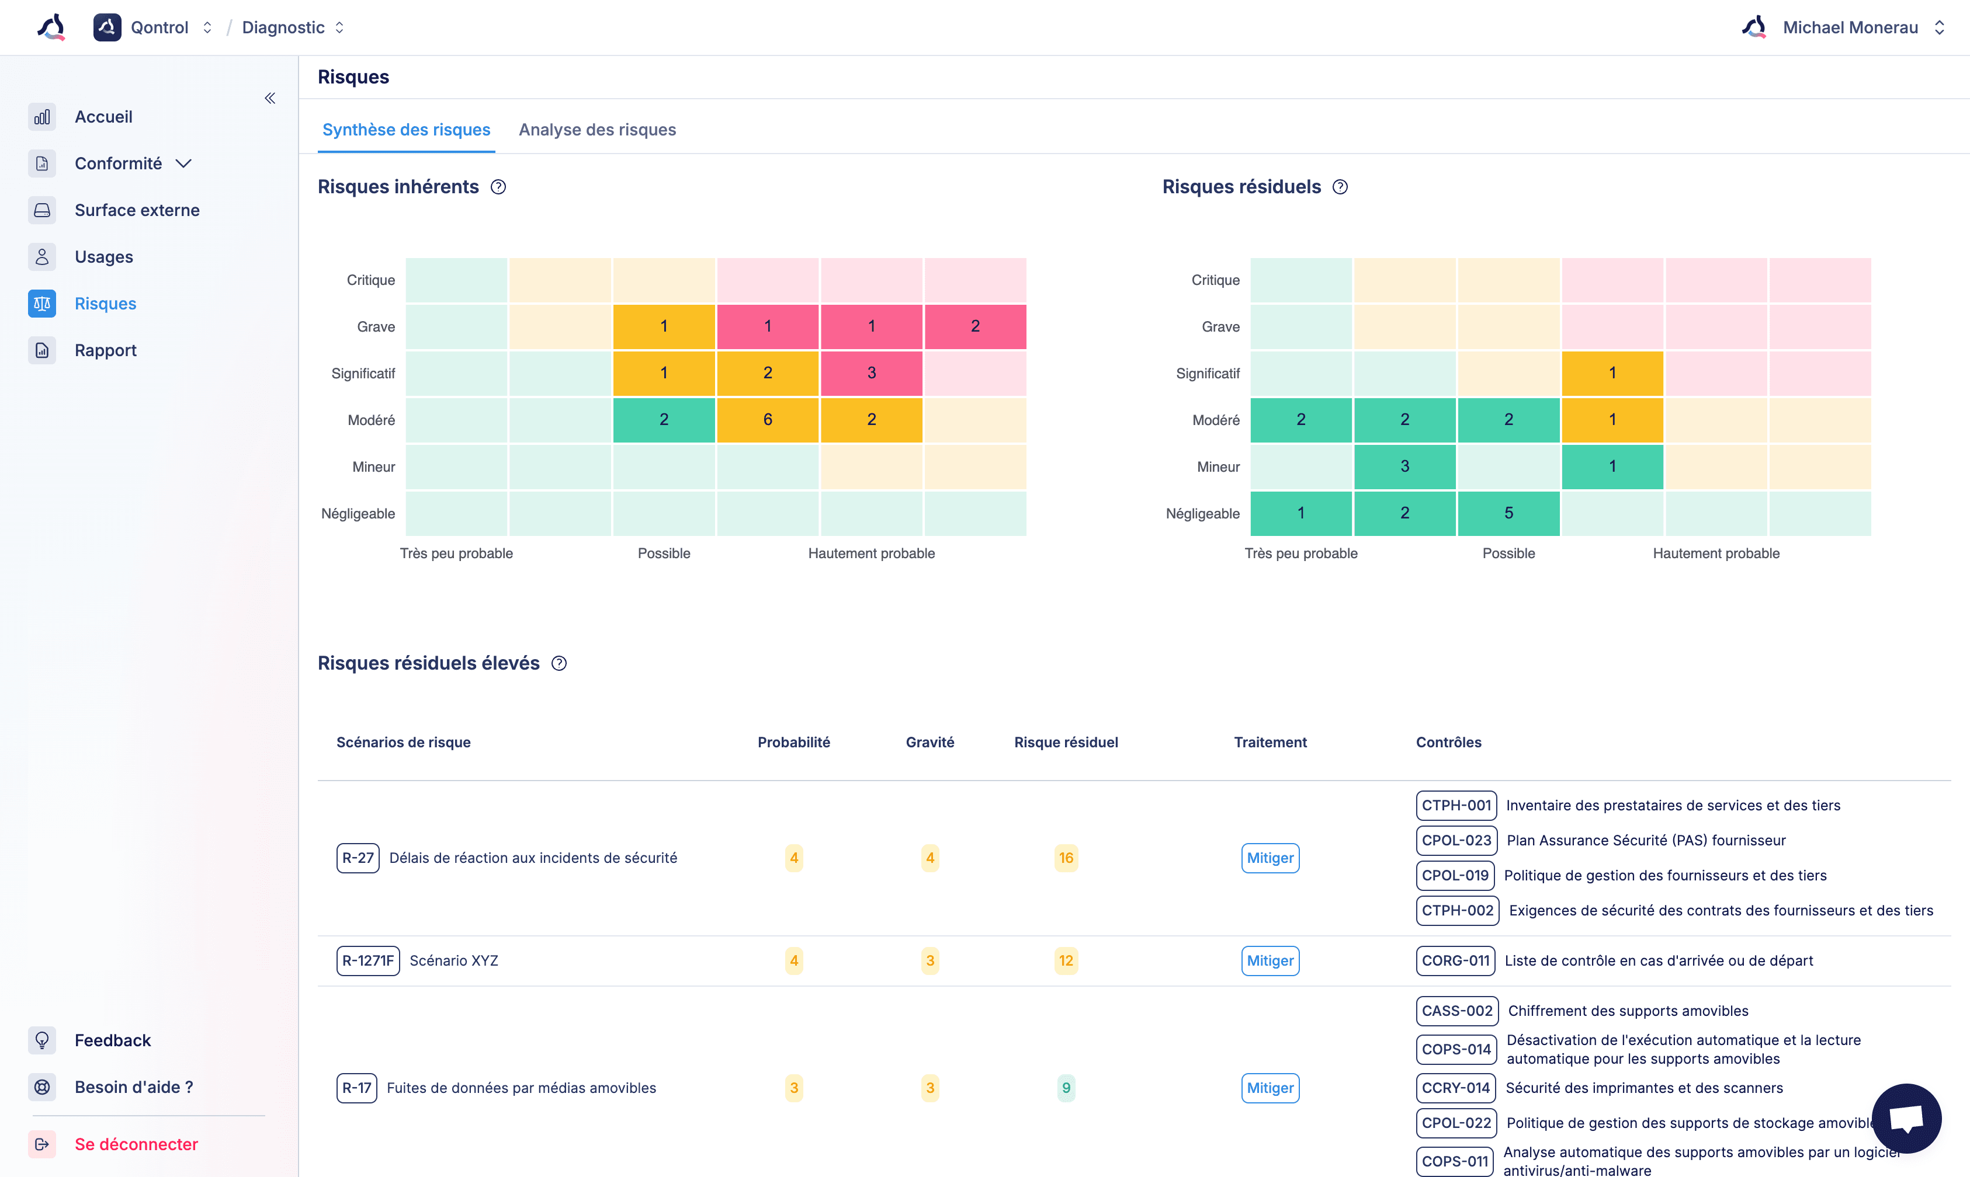Click help icon next to Risques résiduels élevés
The width and height of the screenshot is (1970, 1177).
tap(559, 664)
